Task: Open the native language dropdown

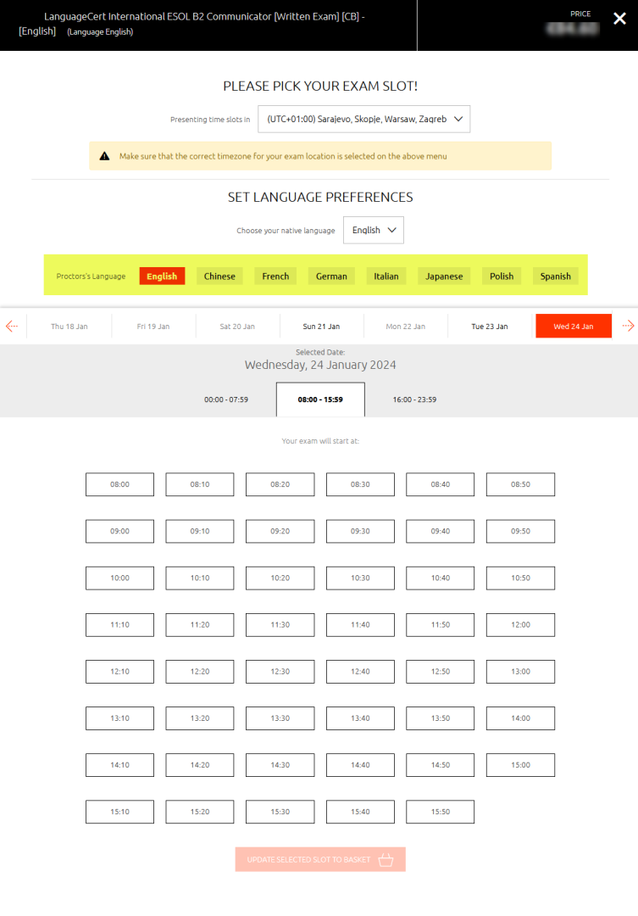Action: (374, 230)
